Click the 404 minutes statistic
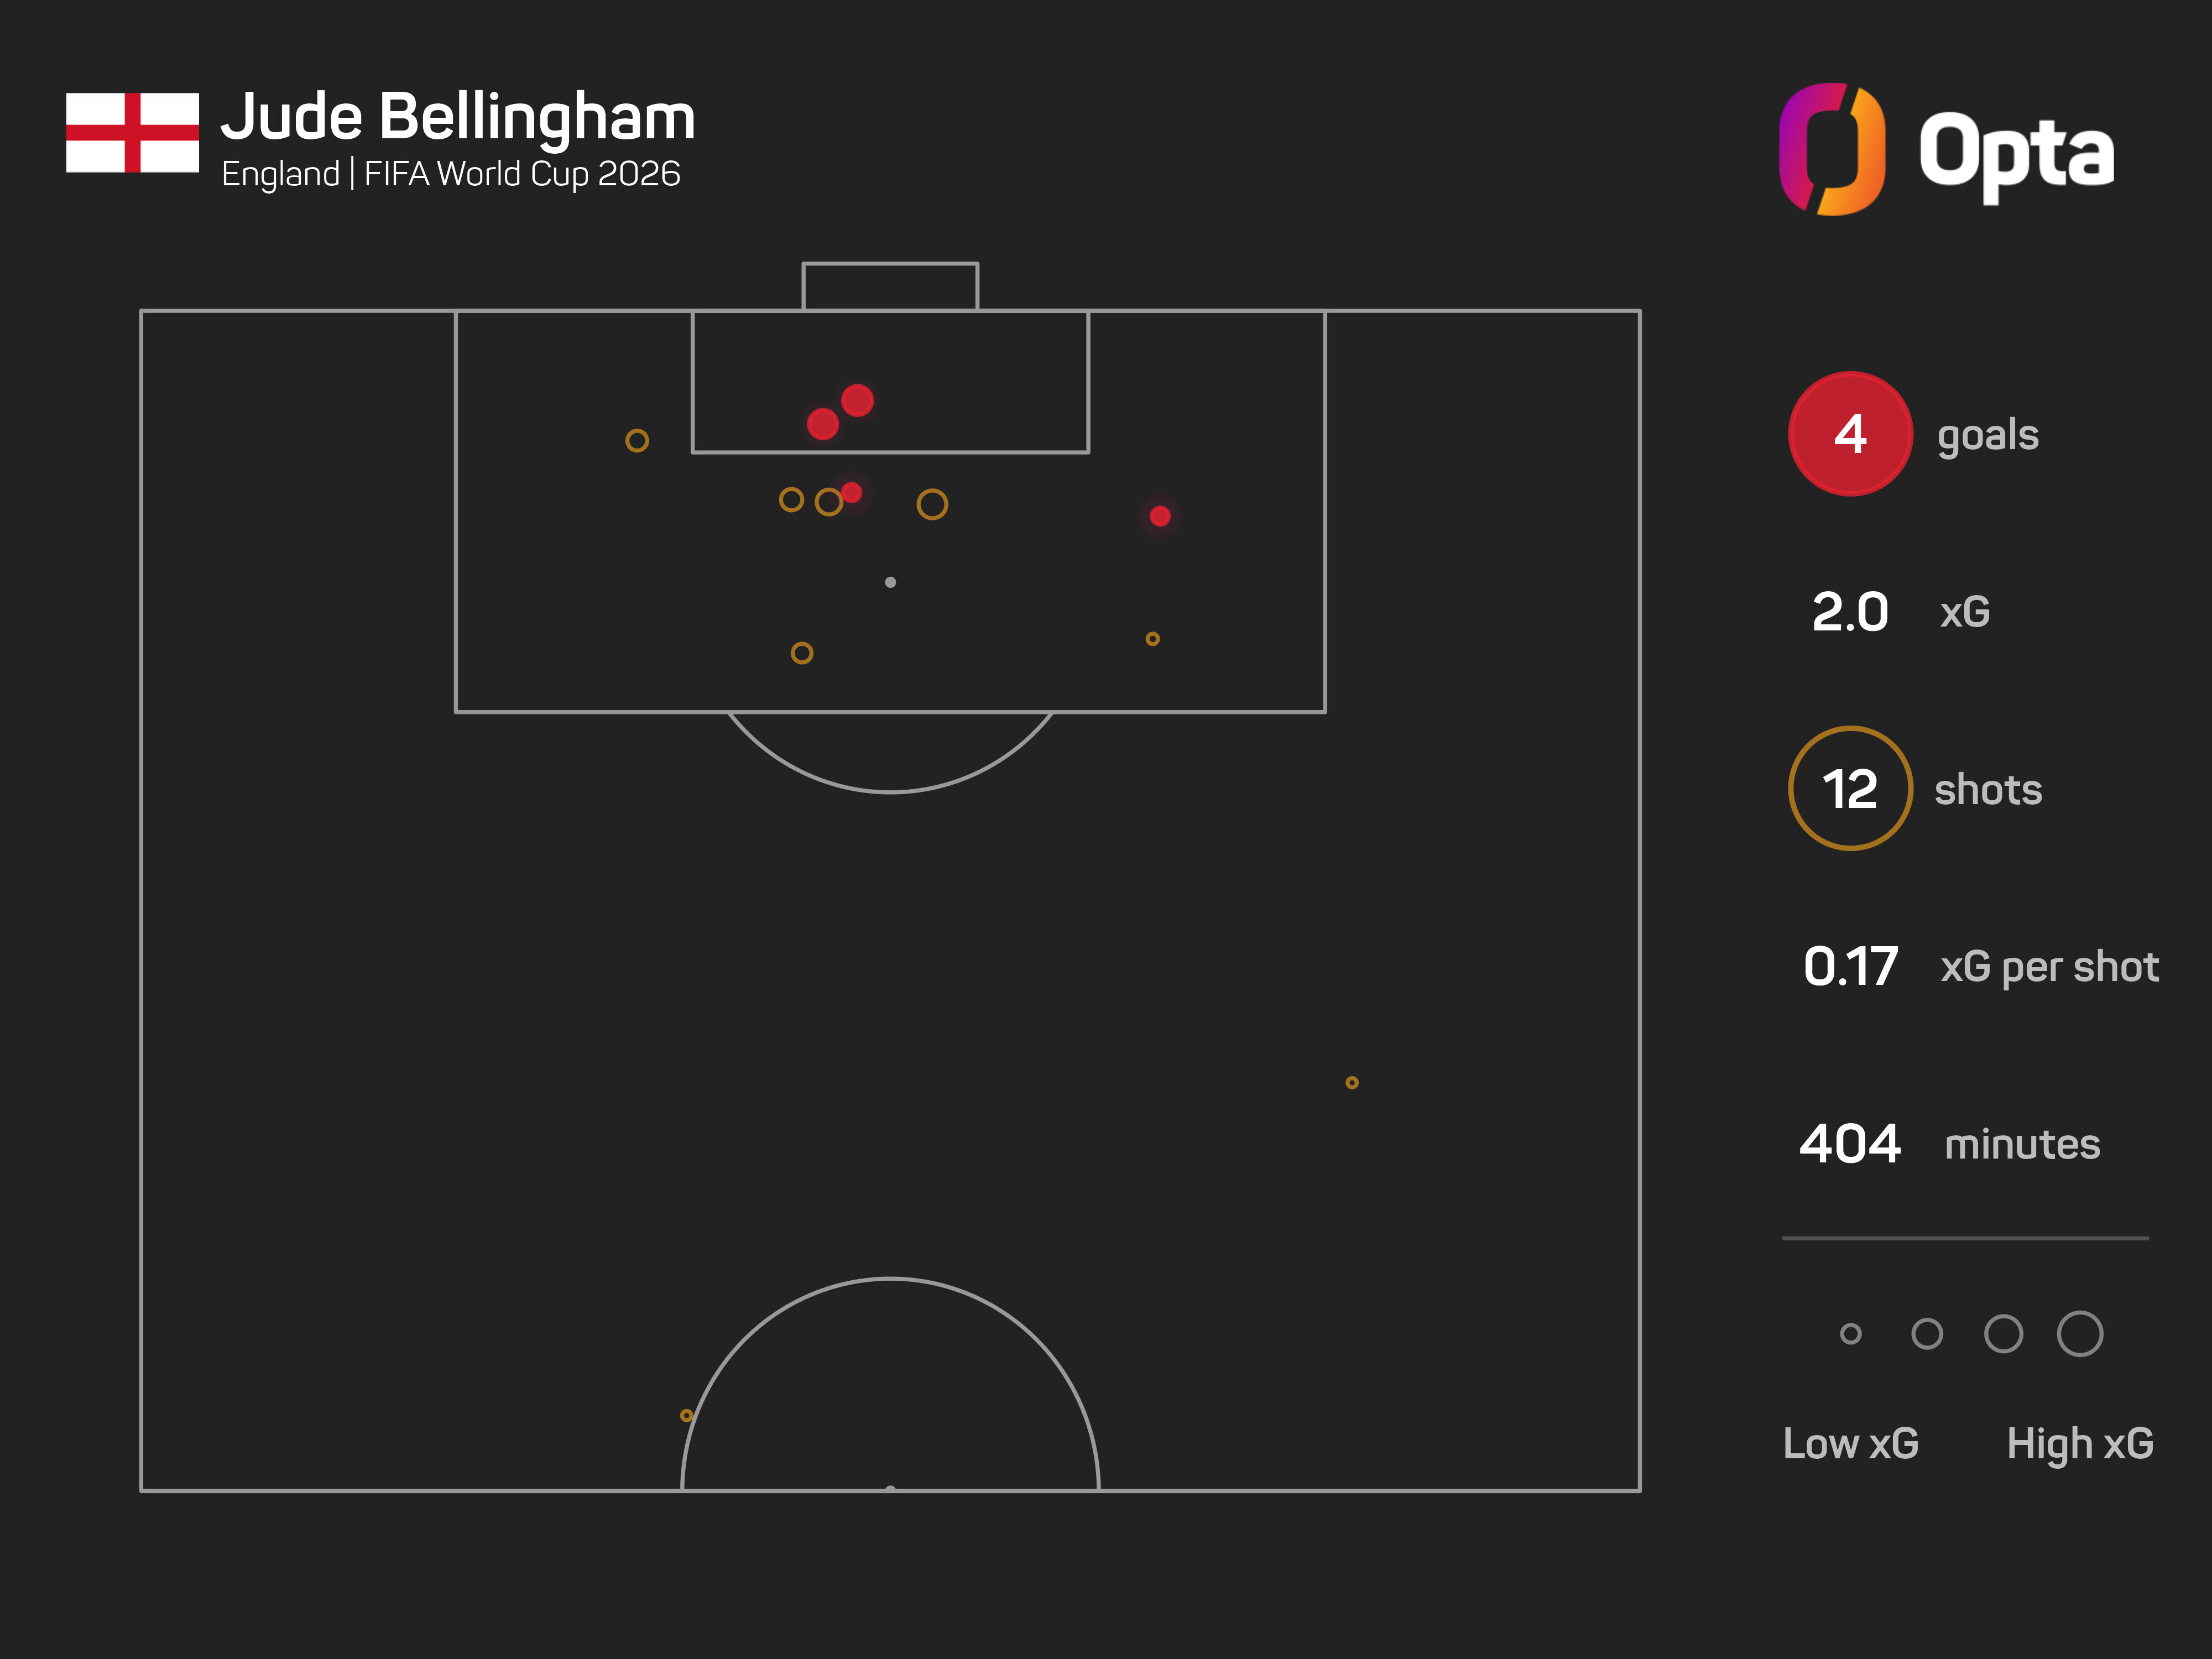 pos(1949,1143)
